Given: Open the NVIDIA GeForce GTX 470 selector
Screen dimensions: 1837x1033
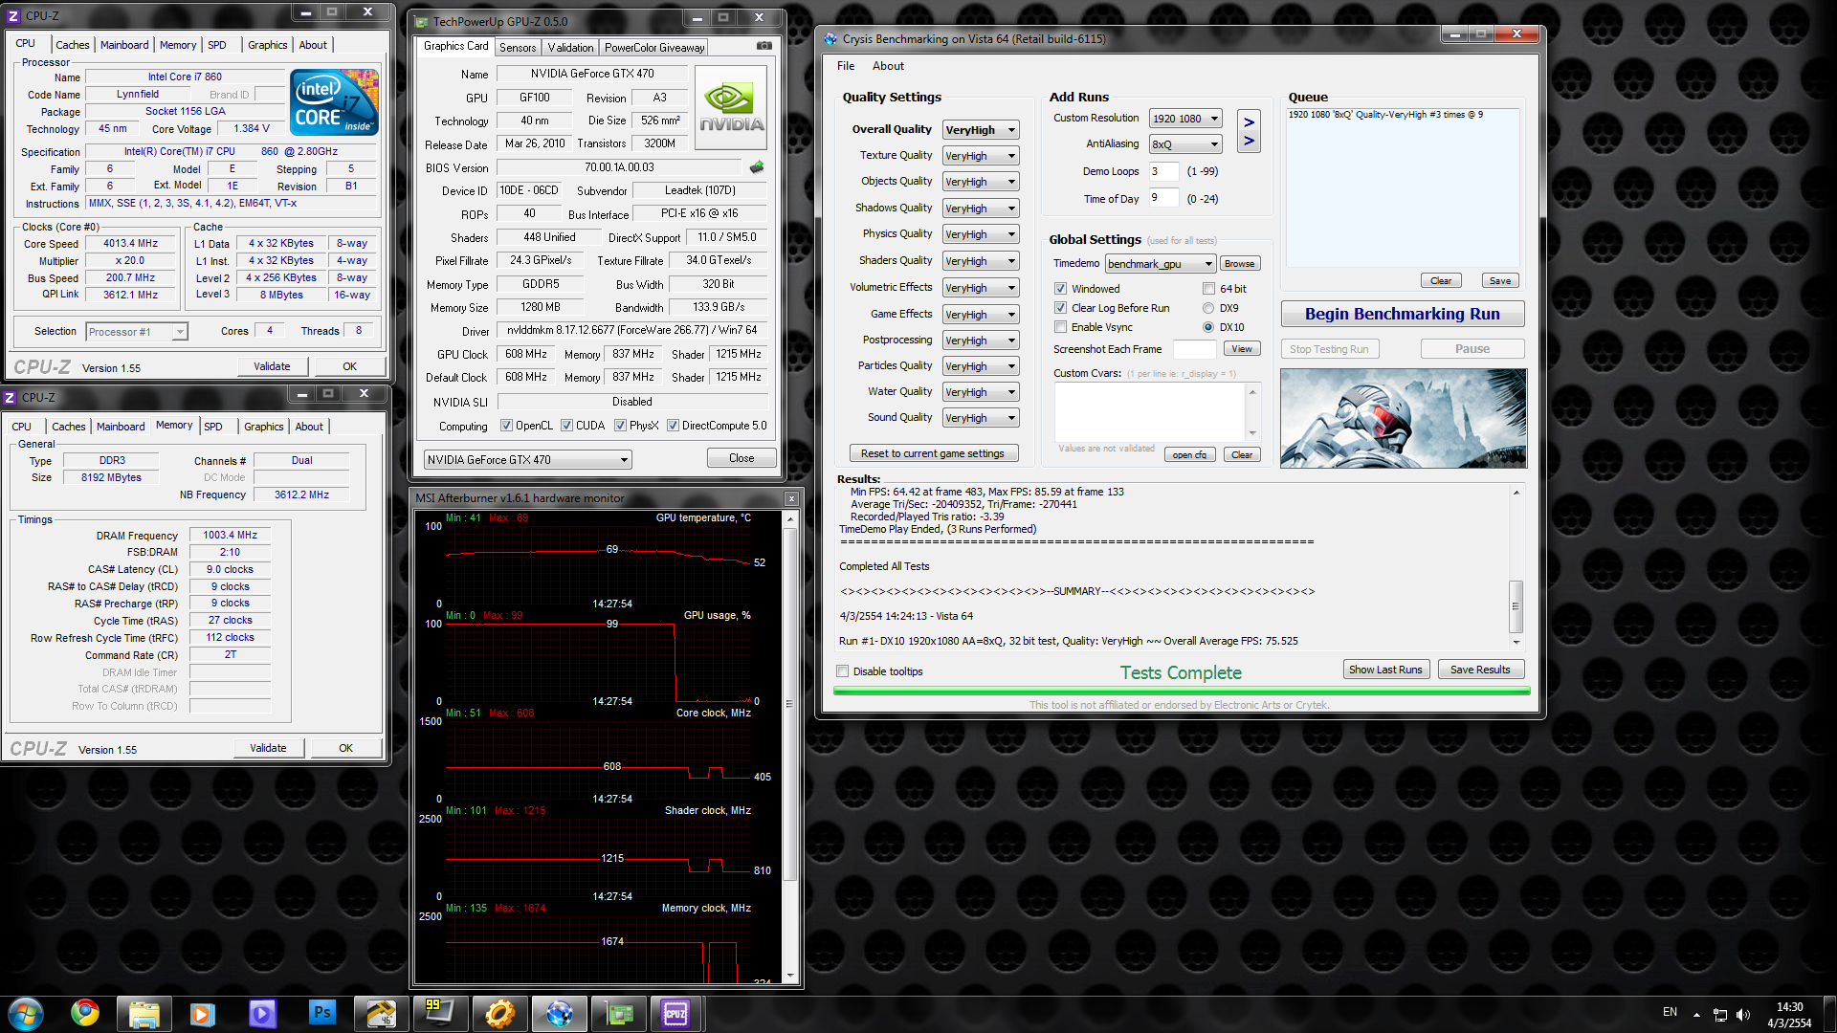Looking at the screenshot, I should pos(527,460).
